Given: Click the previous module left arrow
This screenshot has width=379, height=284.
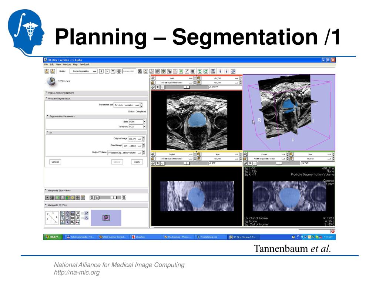Looking at the screenshot, I should [x=101, y=71].
